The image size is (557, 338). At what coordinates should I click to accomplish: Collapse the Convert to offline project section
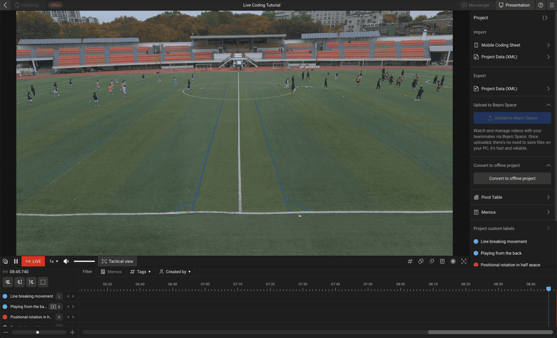pyautogui.click(x=548, y=165)
